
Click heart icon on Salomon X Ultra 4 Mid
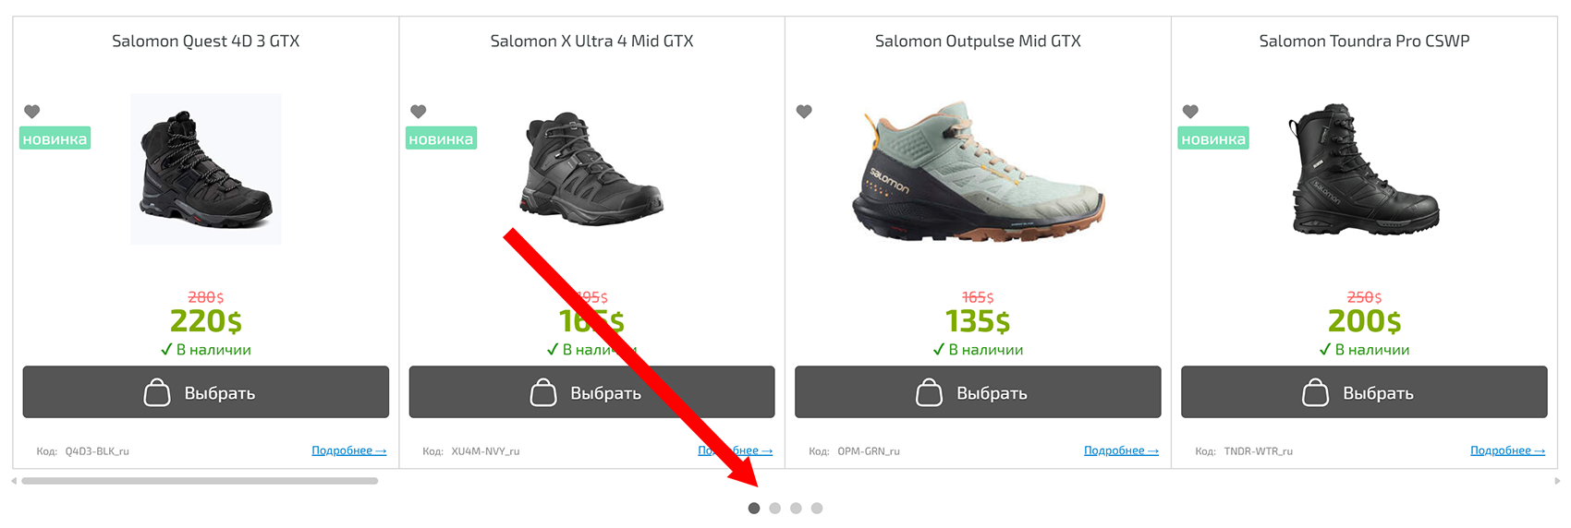419,112
